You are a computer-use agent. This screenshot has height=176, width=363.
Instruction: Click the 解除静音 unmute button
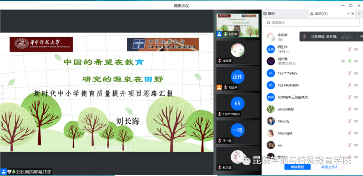click(297, 167)
